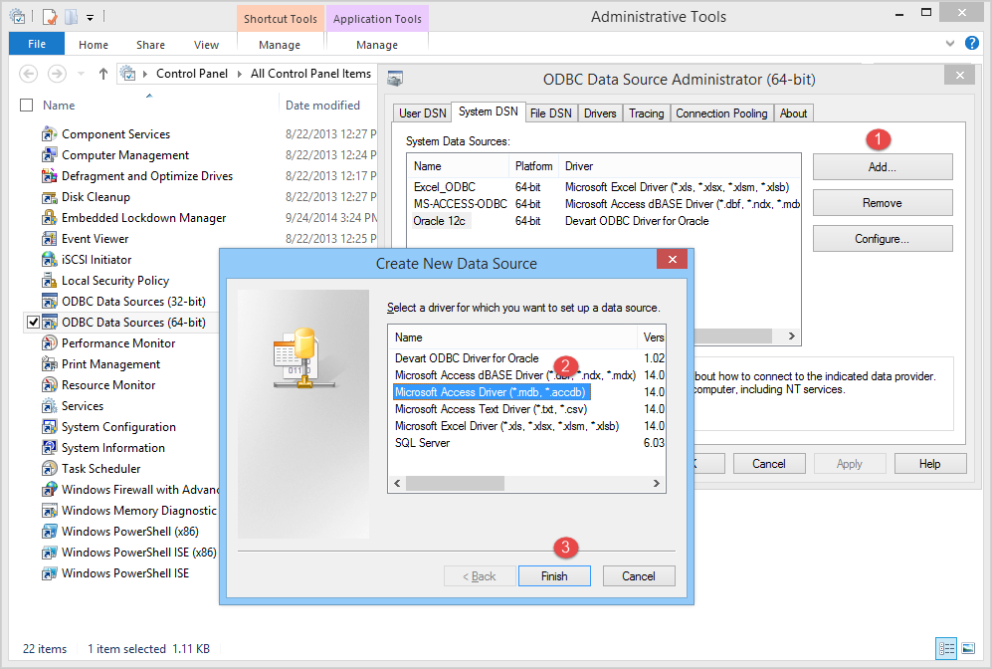Select the Excel_ODBC data source
Image resolution: width=992 pixels, height=669 pixels.
(444, 187)
